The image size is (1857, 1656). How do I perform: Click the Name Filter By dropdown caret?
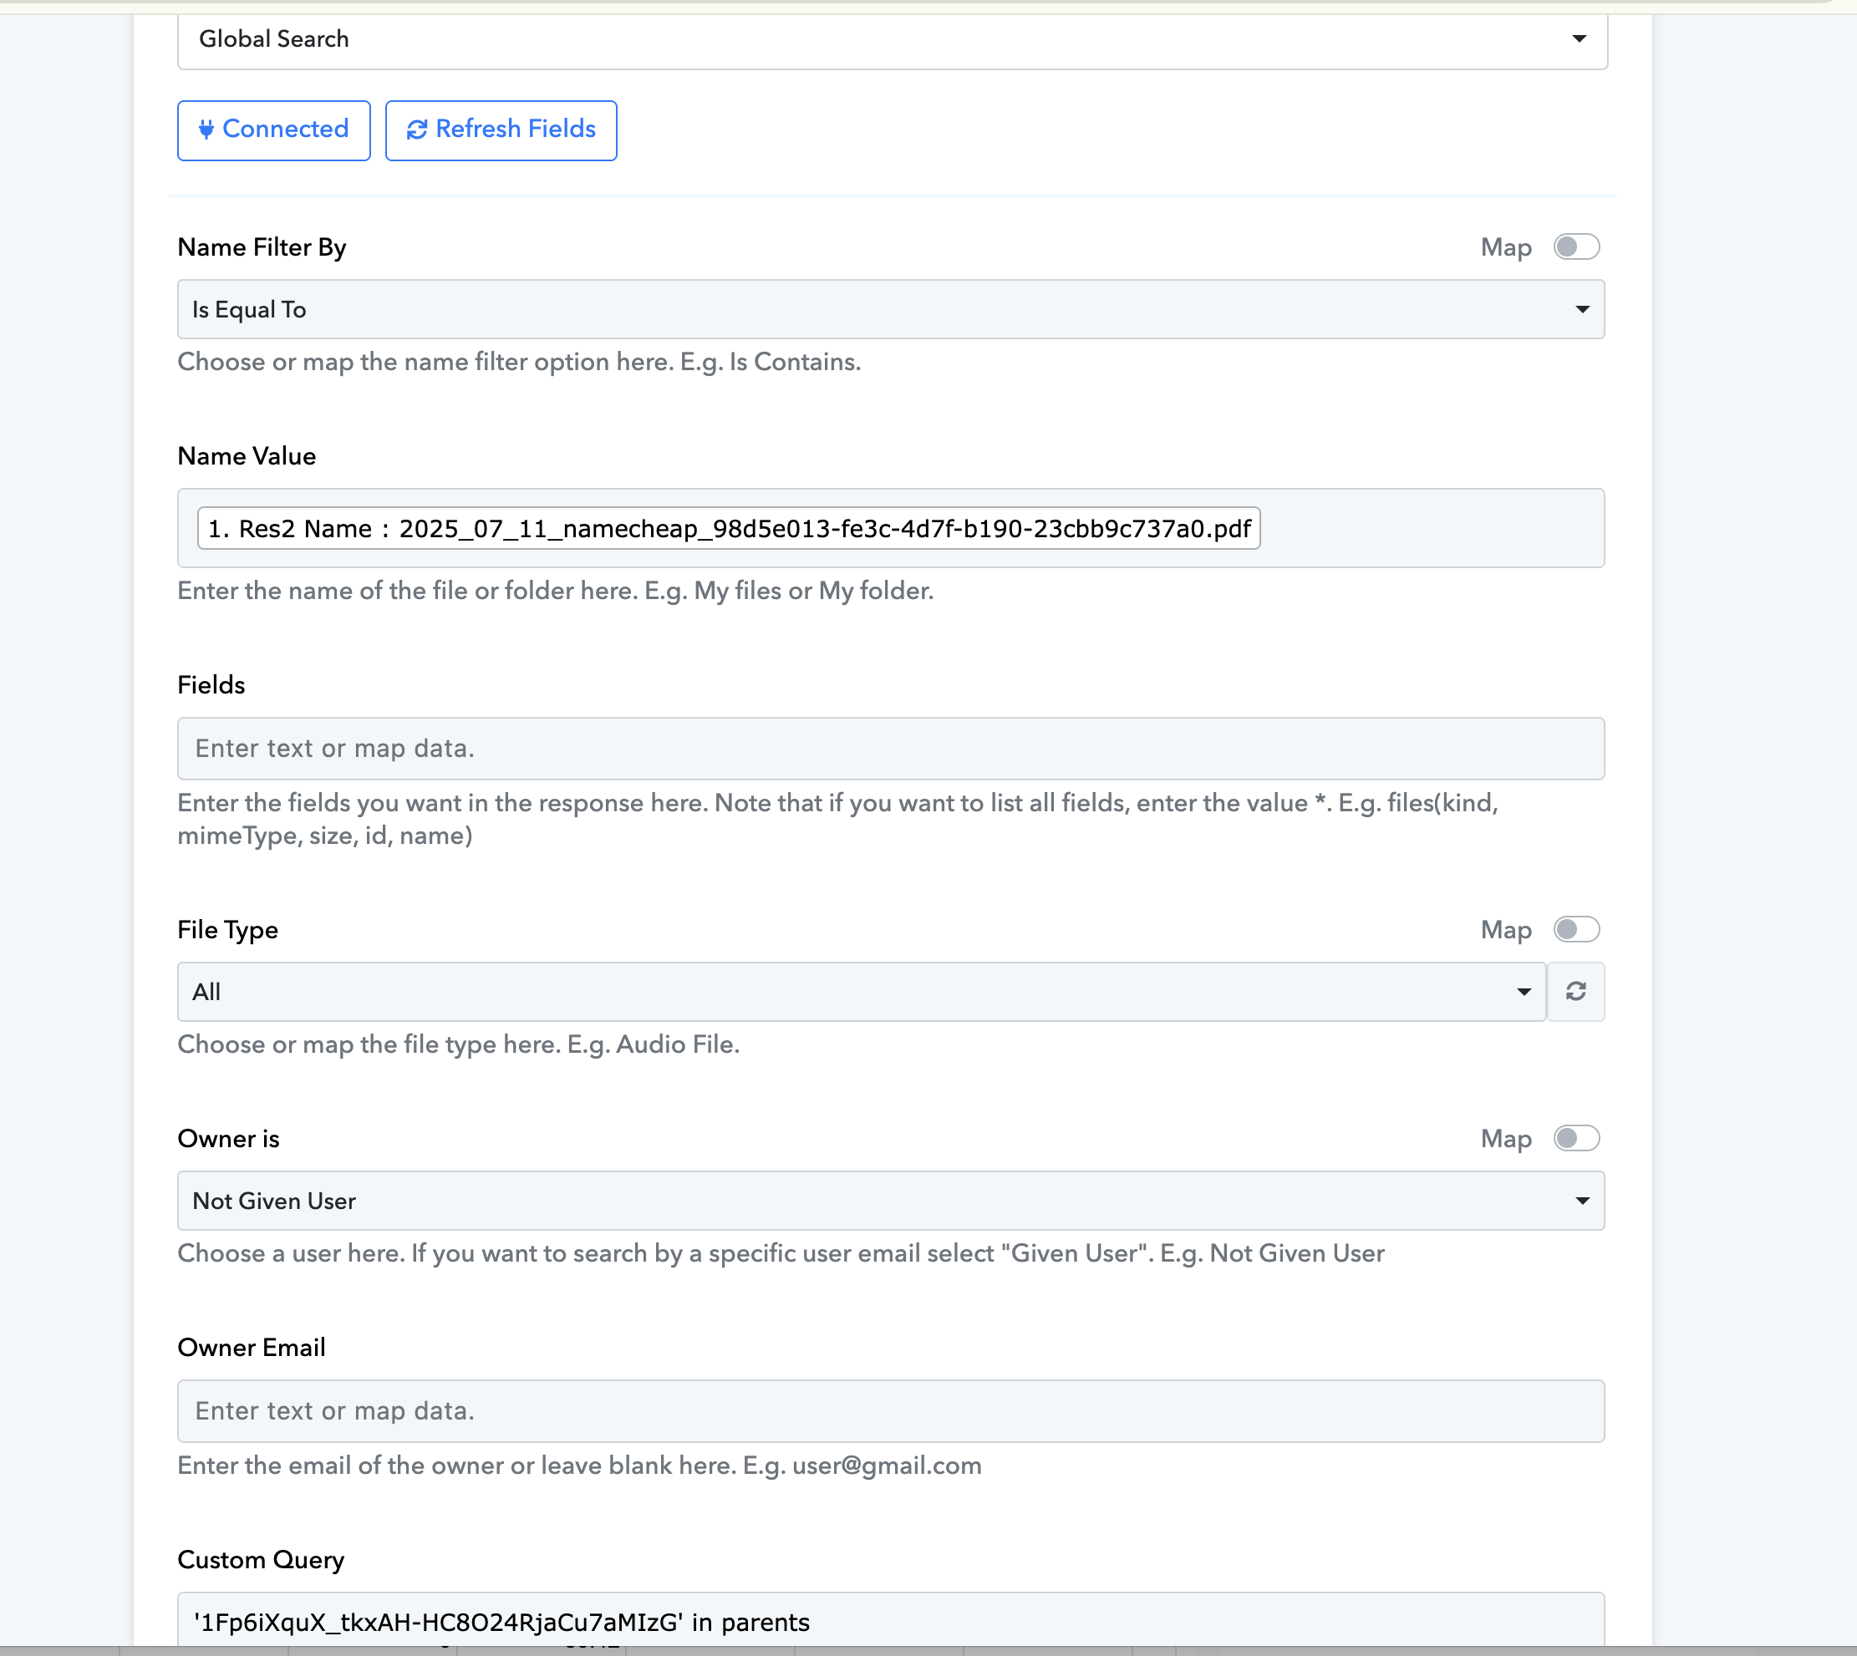click(1583, 310)
